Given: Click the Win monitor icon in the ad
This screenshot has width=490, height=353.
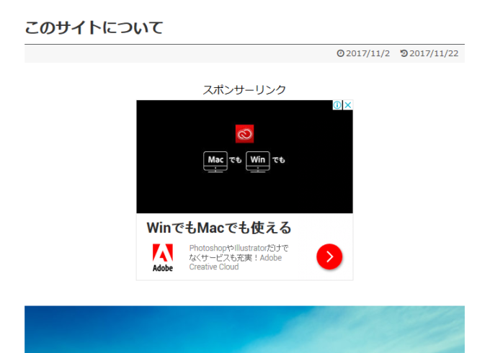Looking at the screenshot, I should [x=258, y=162].
